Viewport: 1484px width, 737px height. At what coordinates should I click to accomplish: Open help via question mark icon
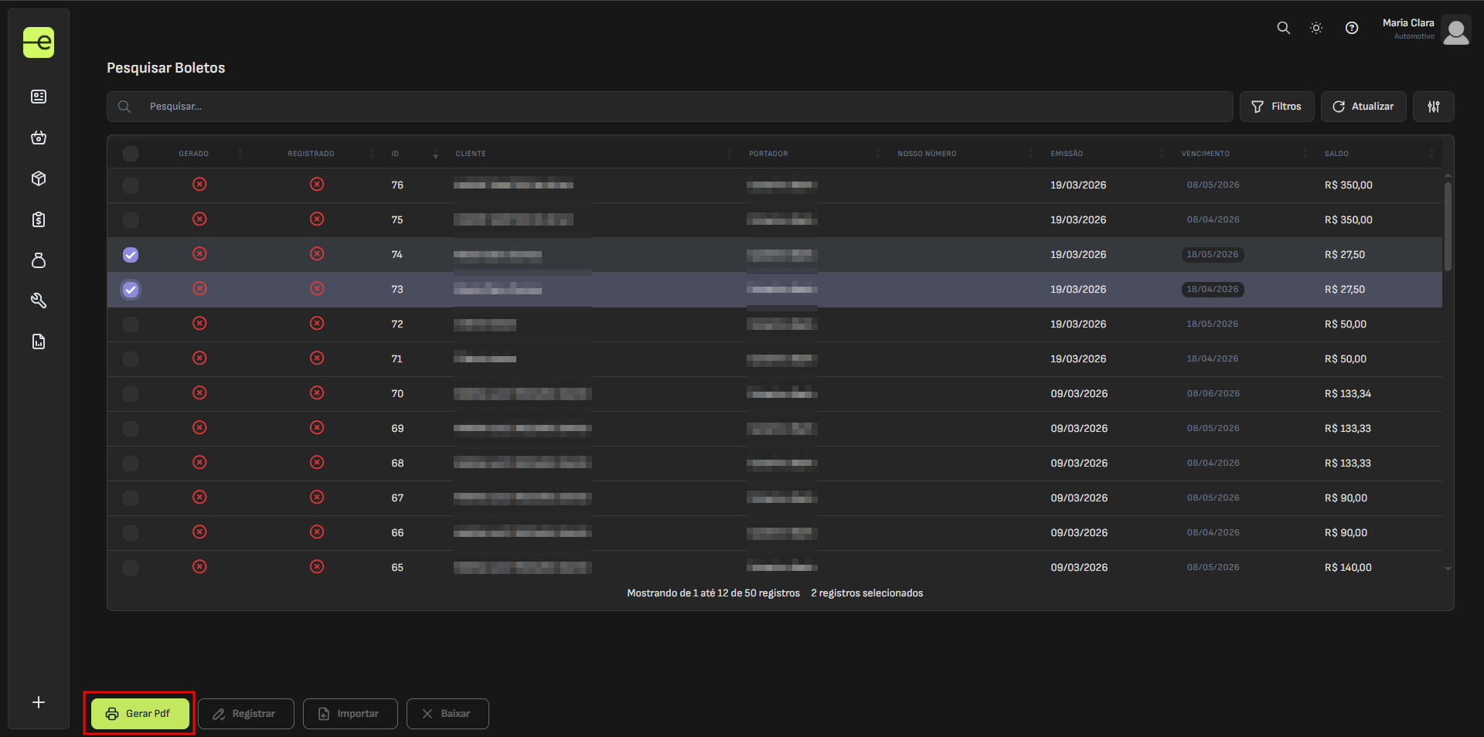click(x=1351, y=28)
